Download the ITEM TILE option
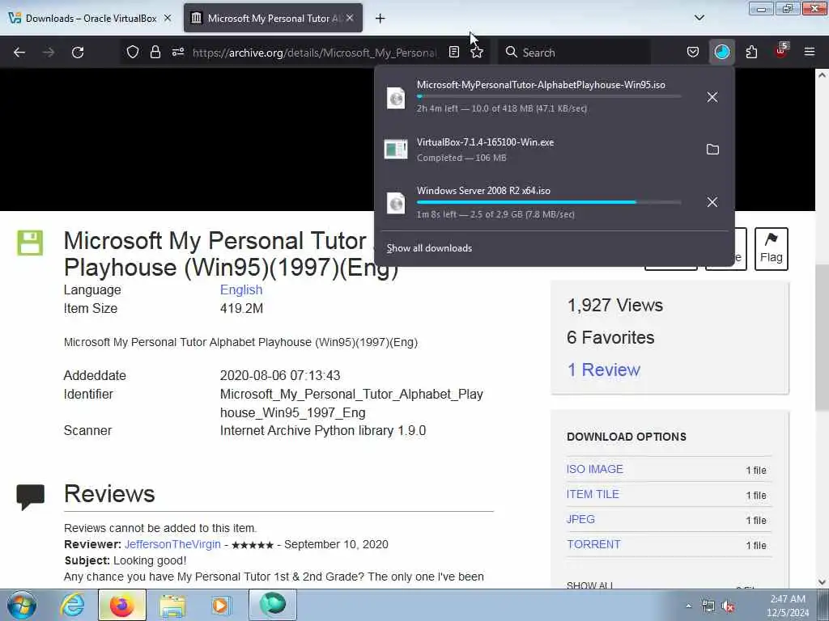The height and width of the screenshot is (621, 829). tap(593, 494)
